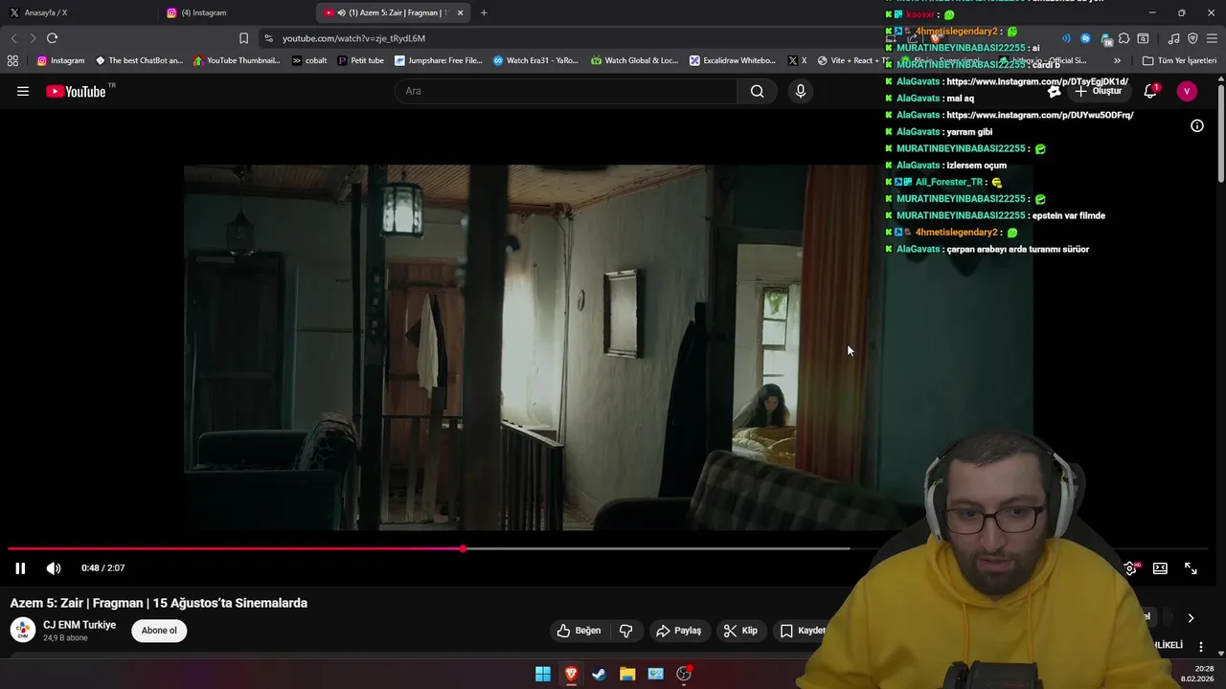
Task: Reload the current page
Action: (52, 38)
